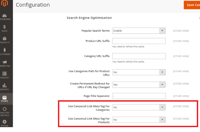Open Canonical Link Meta Tag For Categories dropdown
Viewport: 200px width, 132px height.
pyautogui.click(x=139, y=107)
